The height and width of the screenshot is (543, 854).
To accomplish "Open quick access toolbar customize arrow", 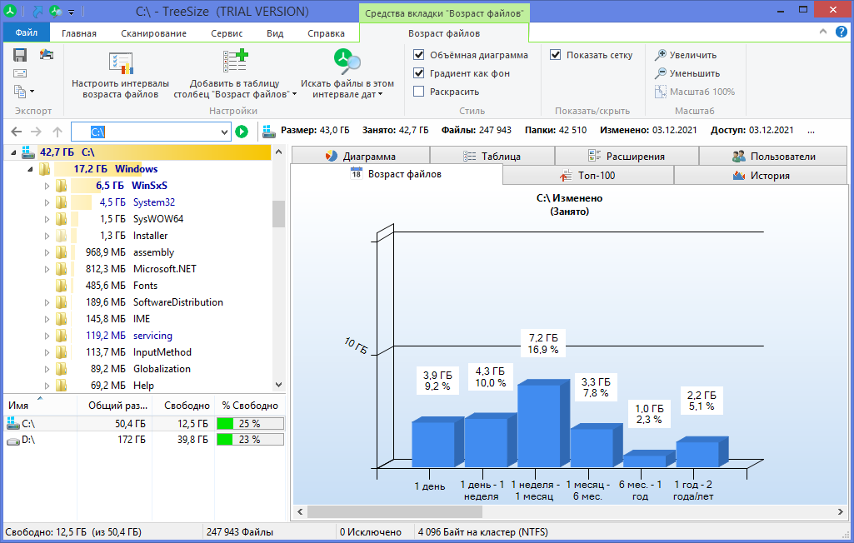I will 71,12.
